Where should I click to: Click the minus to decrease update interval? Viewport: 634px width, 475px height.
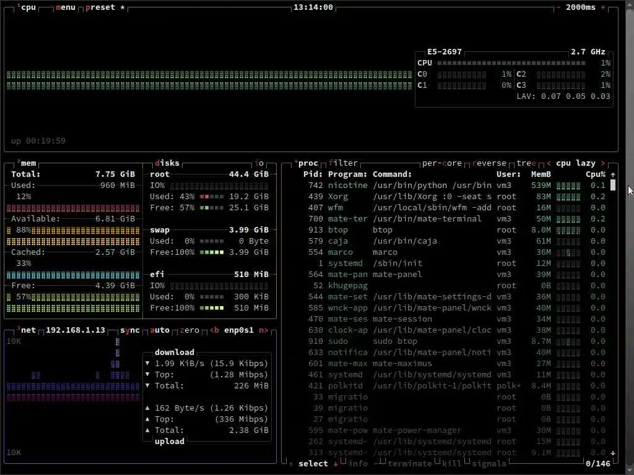(558, 7)
